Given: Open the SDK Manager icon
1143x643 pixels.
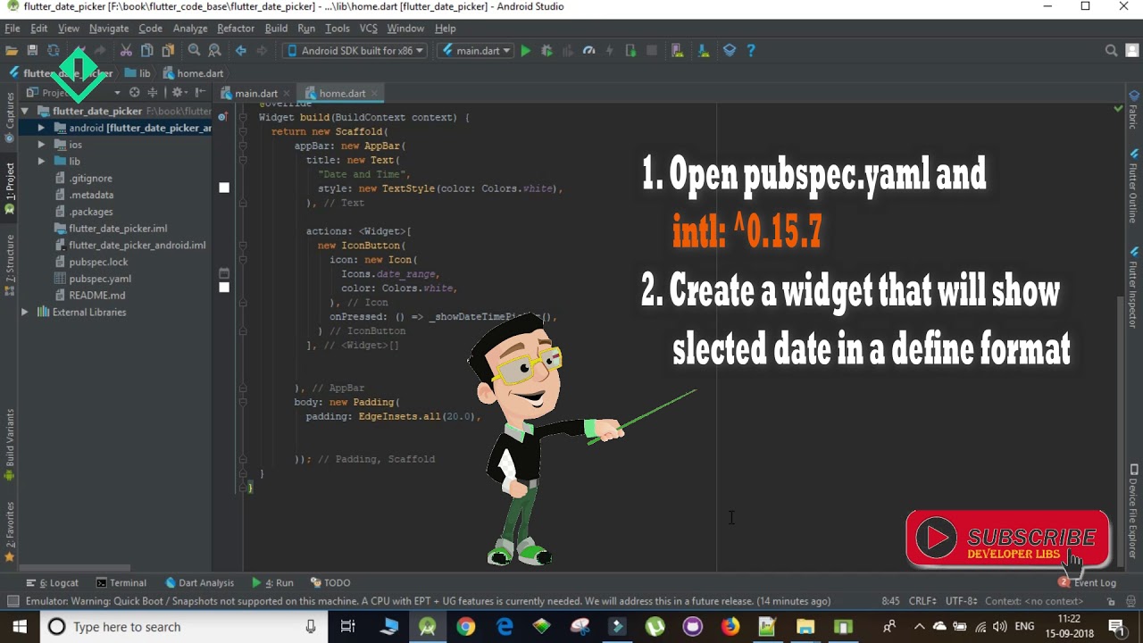Looking at the screenshot, I should click(x=704, y=51).
